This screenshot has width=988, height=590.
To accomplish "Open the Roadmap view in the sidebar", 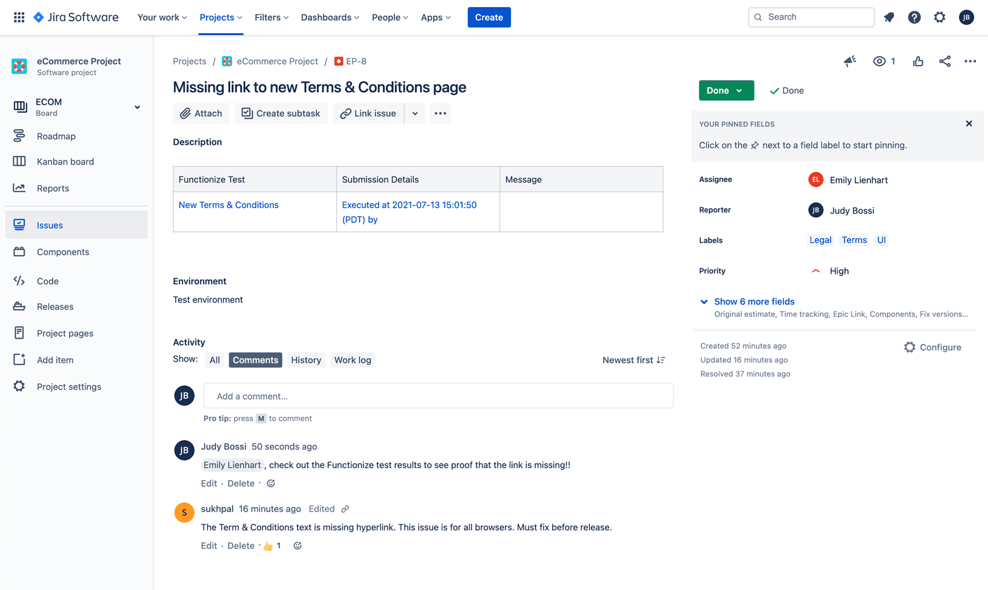I will pyautogui.click(x=56, y=135).
